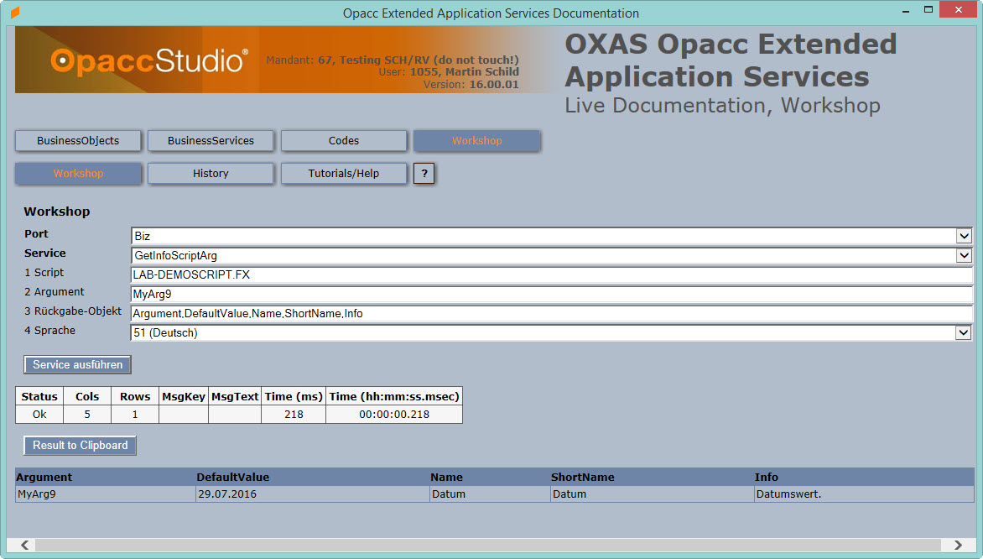
Task: Click the horizontal scrollbar left arrow
Action: pyautogui.click(x=24, y=545)
